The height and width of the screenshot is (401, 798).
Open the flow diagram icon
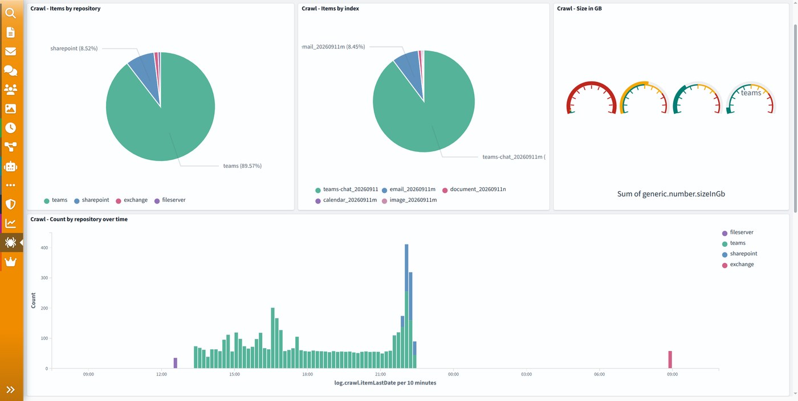pyautogui.click(x=10, y=147)
